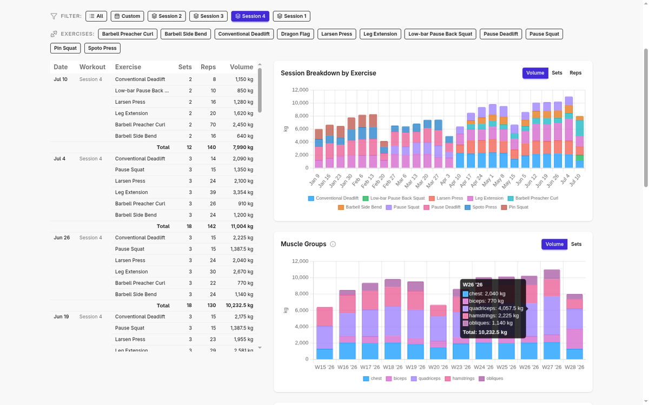Toggle the Pin Squat exercise chip
The image size is (649, 405).
(x=65, y=48)
